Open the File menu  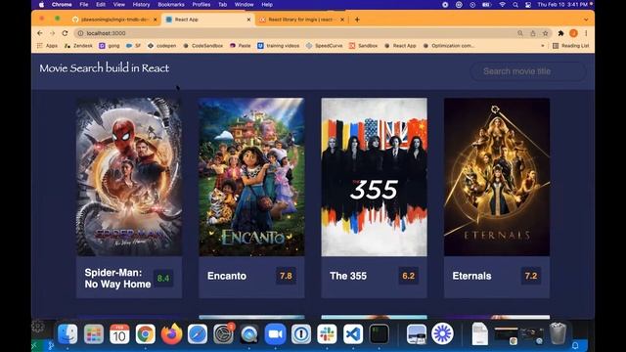coord(84,5)
